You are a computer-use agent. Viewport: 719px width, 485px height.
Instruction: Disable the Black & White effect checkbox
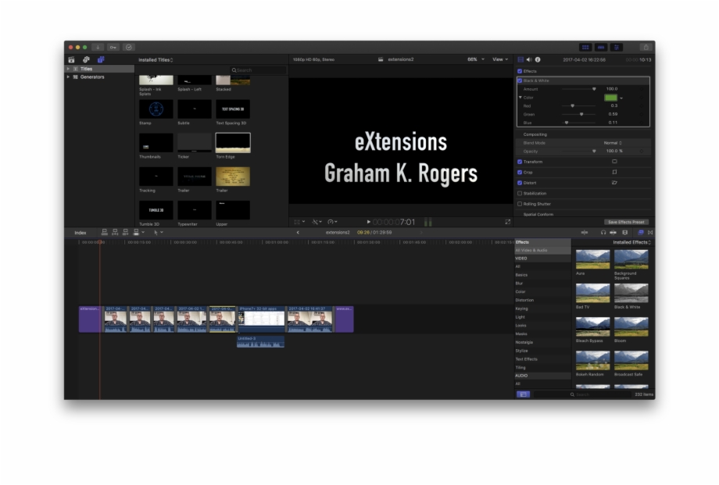[x=520, y=80]
